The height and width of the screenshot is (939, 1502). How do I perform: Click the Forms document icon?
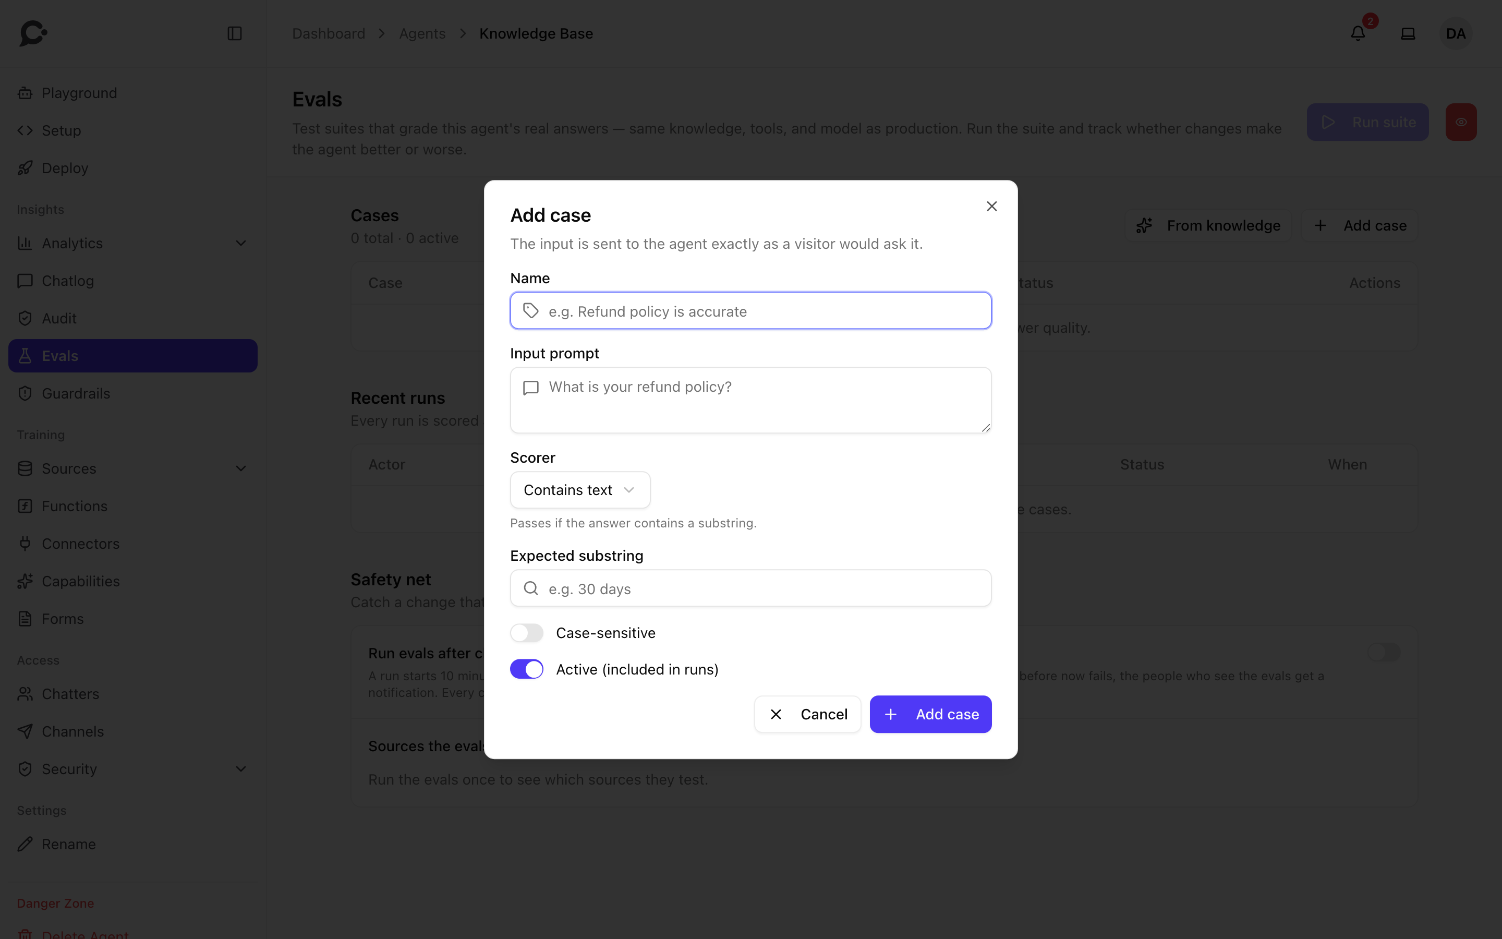[25, 619]
